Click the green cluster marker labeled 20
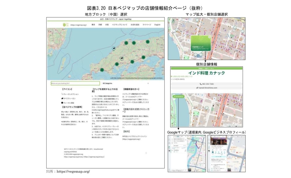Image resolution: width=291 pixels, height=178 pixels. point(117,64)
